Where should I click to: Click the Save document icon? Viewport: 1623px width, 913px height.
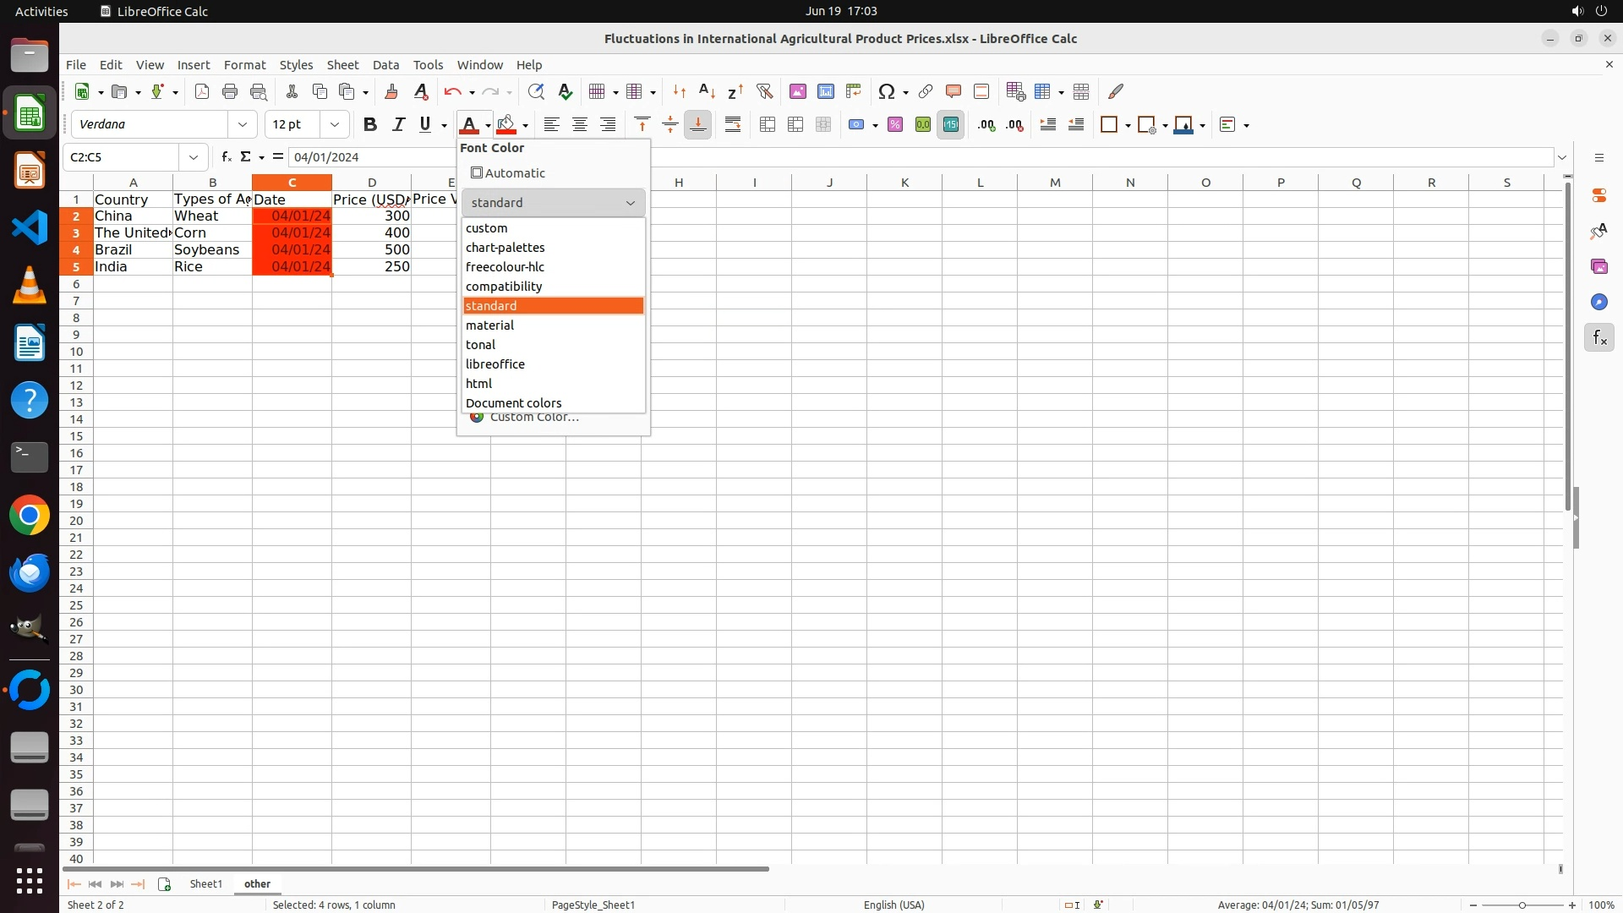tap(157, 91)
